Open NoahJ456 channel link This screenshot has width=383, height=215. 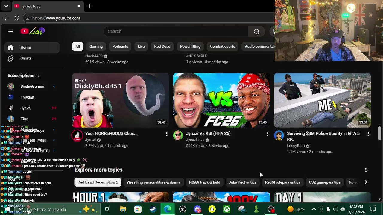[94, 56]
